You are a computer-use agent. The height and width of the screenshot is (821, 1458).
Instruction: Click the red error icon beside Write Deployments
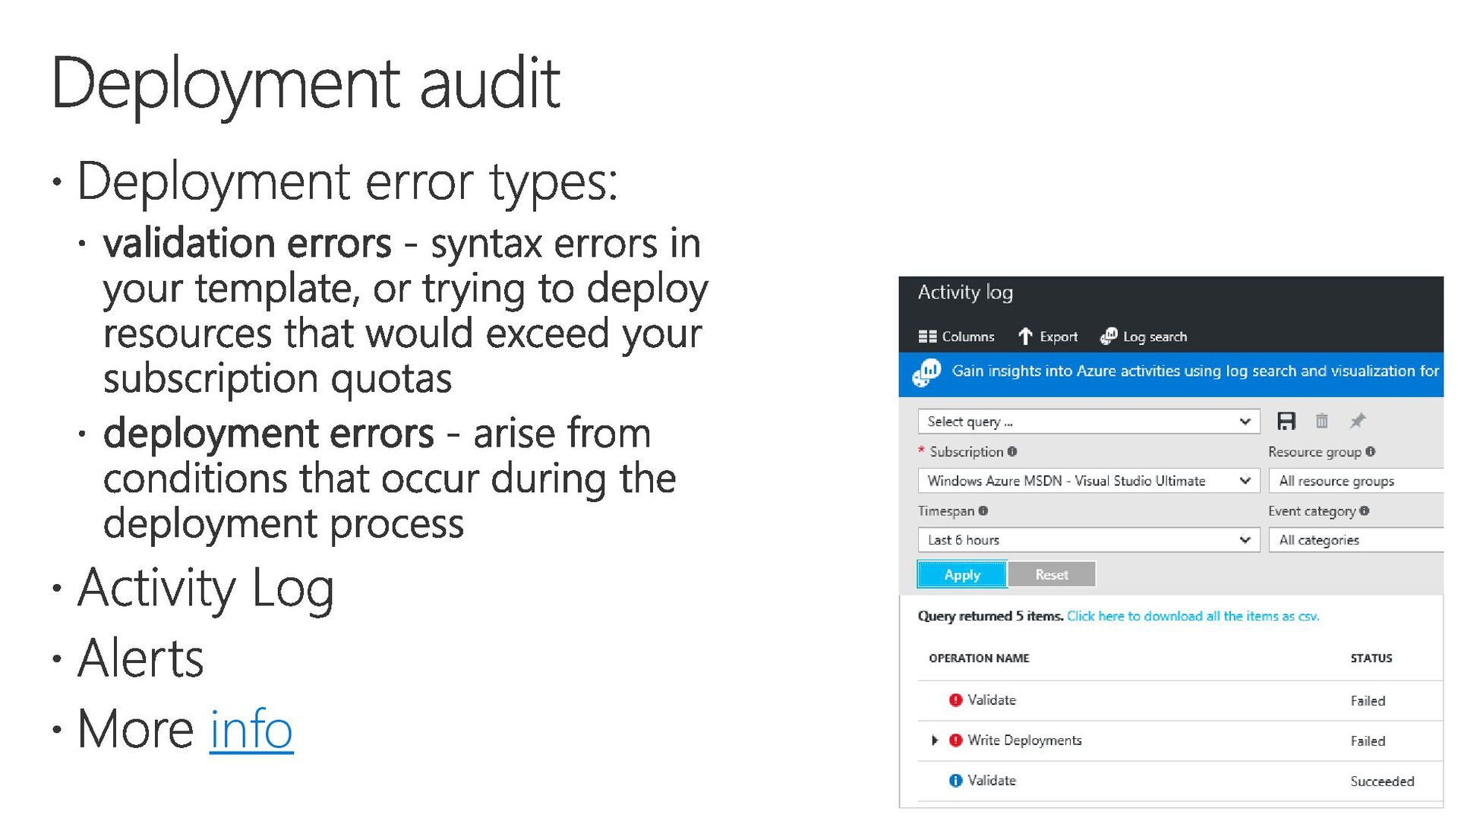(x=956, y=740)
